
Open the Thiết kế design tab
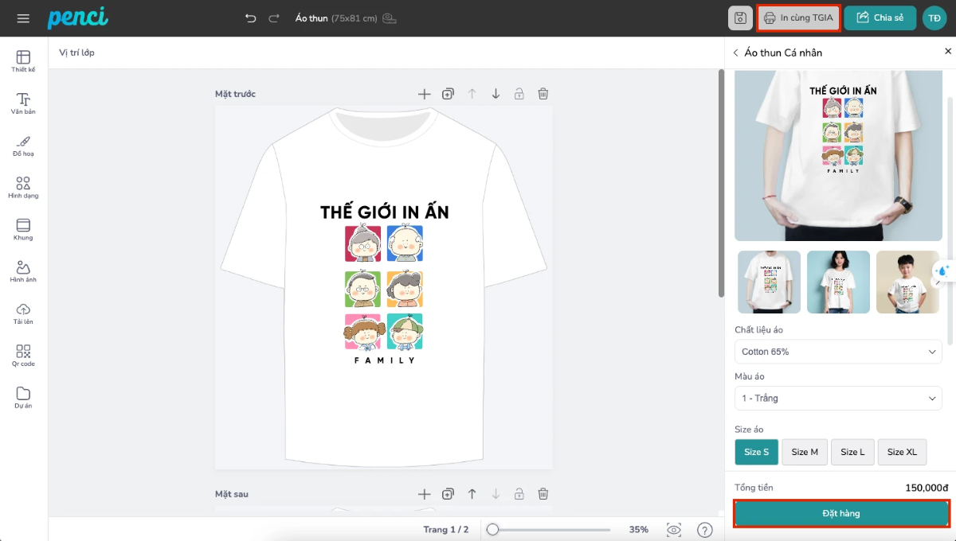pyautogui.click(x=23, y=61)
